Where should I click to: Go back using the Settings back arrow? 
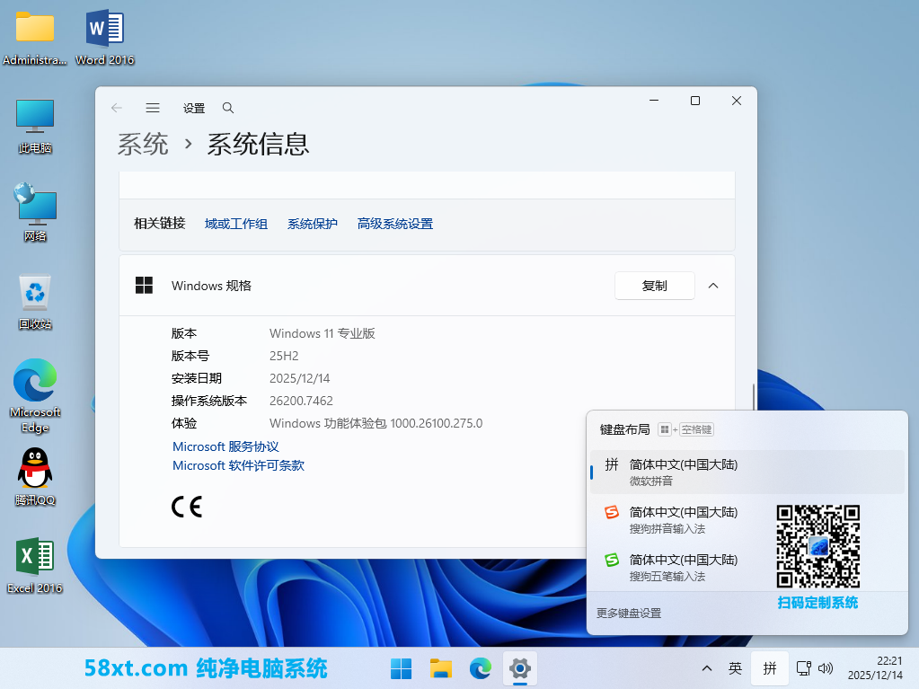pos(117,108)
